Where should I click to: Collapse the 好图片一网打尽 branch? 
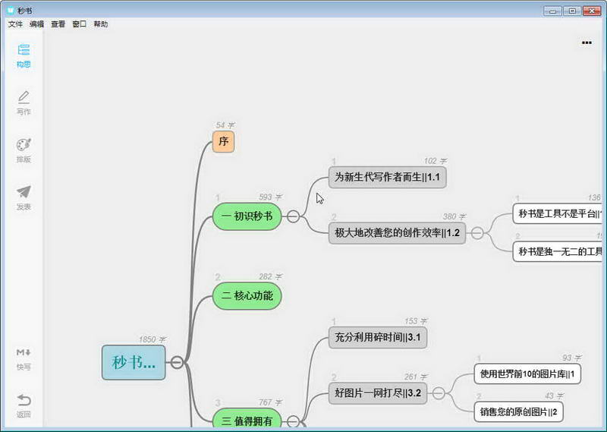[x=439, y=393]
